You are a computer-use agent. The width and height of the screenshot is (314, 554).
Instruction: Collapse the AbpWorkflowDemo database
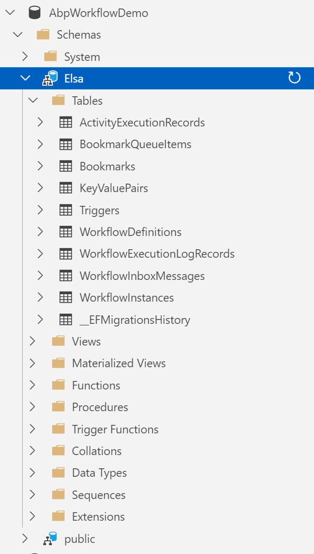coord(10,12)
